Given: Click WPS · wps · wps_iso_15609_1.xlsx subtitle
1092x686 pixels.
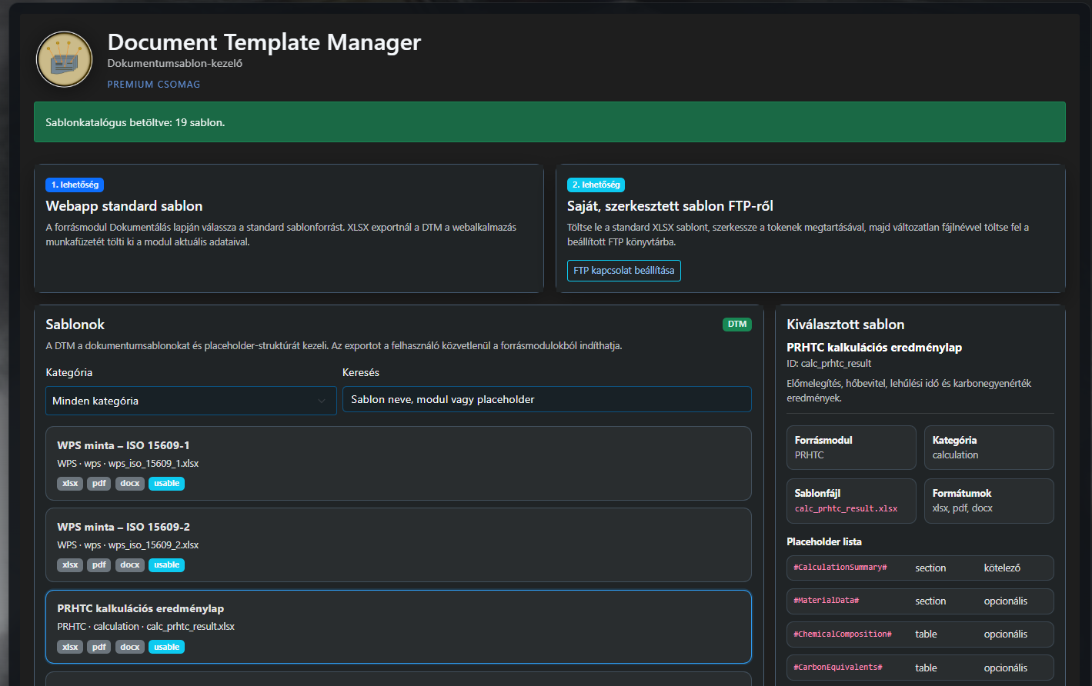Looking at the screenshot, I should 128,464.
